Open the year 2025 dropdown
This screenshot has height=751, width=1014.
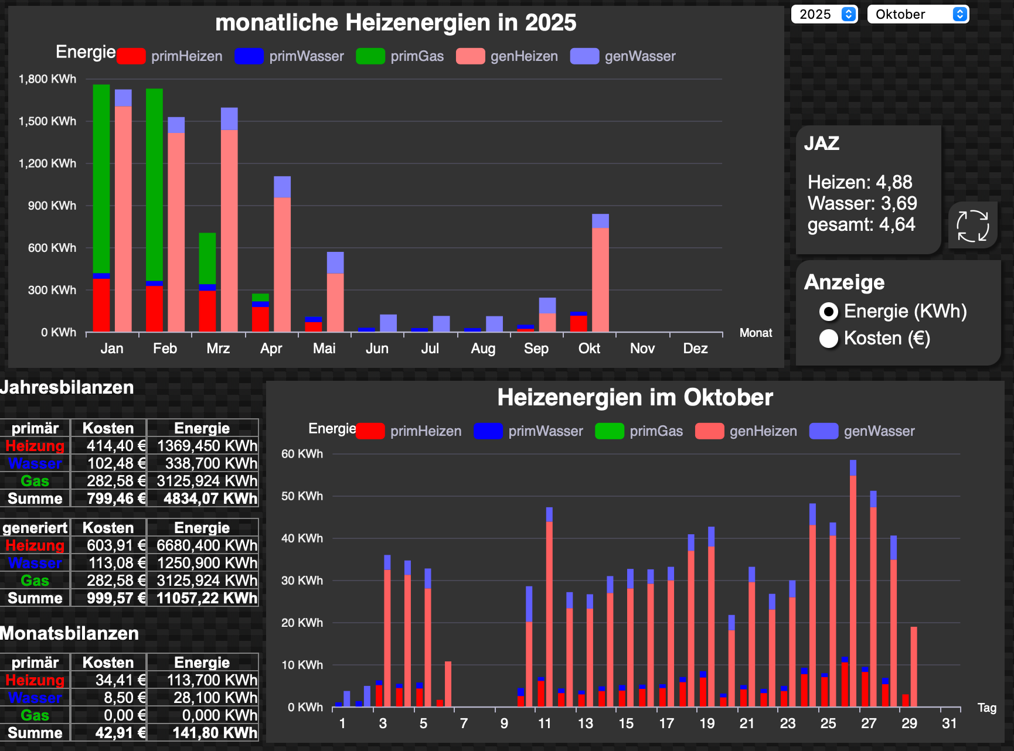tap(824, 14)
